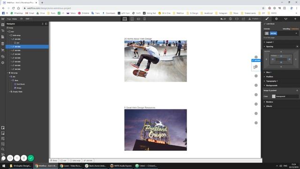Image resolution: width=300 pixels, height=169 pixels.
Task: Click the dots-wrap breadcrumb at canvas bottom
Action: pos(75,161)
